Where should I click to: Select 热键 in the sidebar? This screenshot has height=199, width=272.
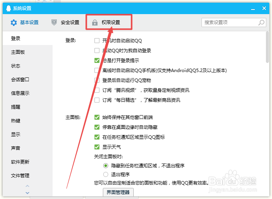pyautogui.click(x=27, y=121)
